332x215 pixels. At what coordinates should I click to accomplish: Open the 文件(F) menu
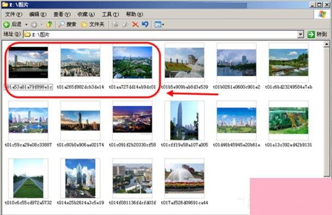pos(14,14)
